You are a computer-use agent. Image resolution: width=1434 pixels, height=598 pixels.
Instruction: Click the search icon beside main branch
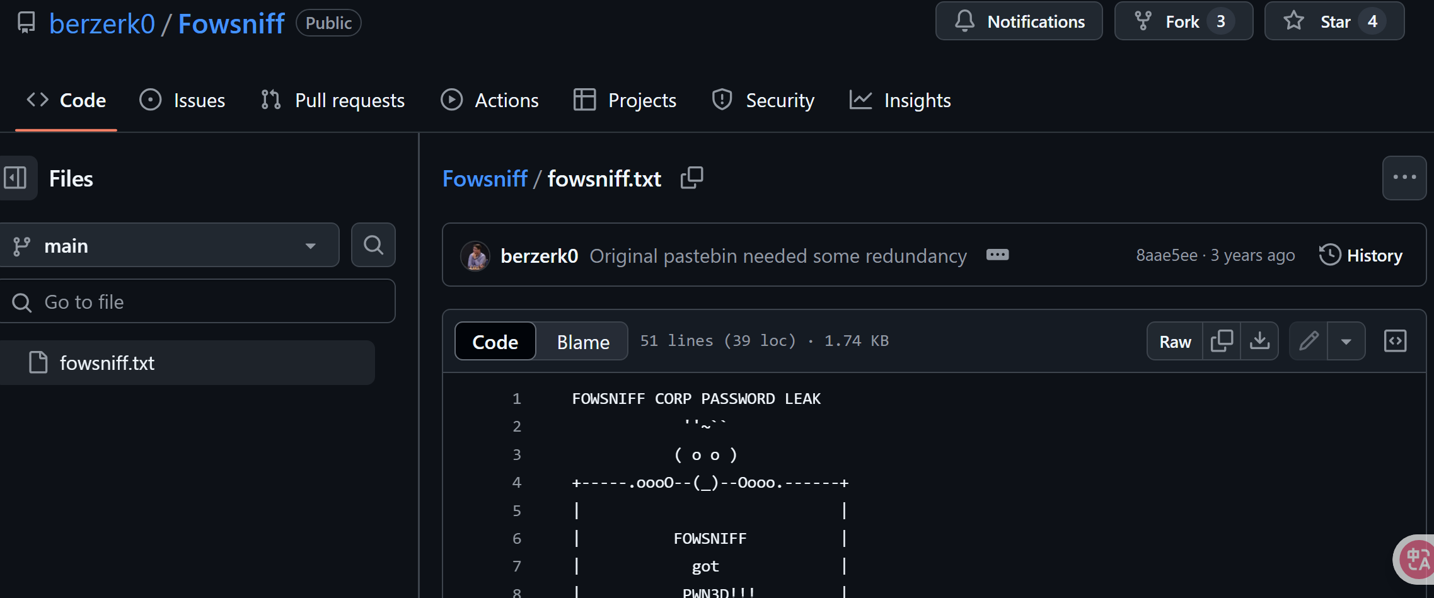pos(373,245)
